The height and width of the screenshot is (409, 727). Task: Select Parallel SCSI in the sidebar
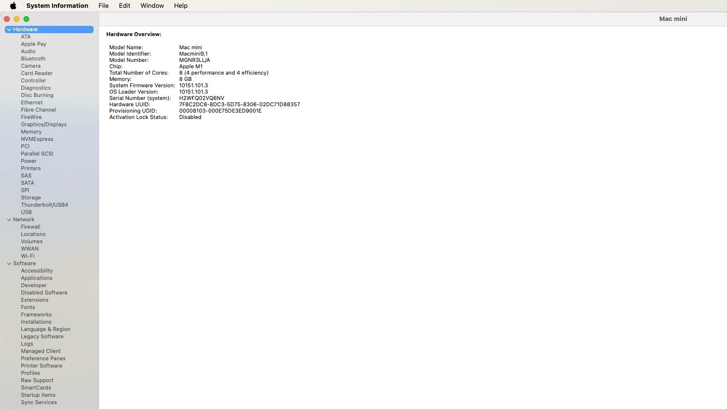[x=37, y=154]
